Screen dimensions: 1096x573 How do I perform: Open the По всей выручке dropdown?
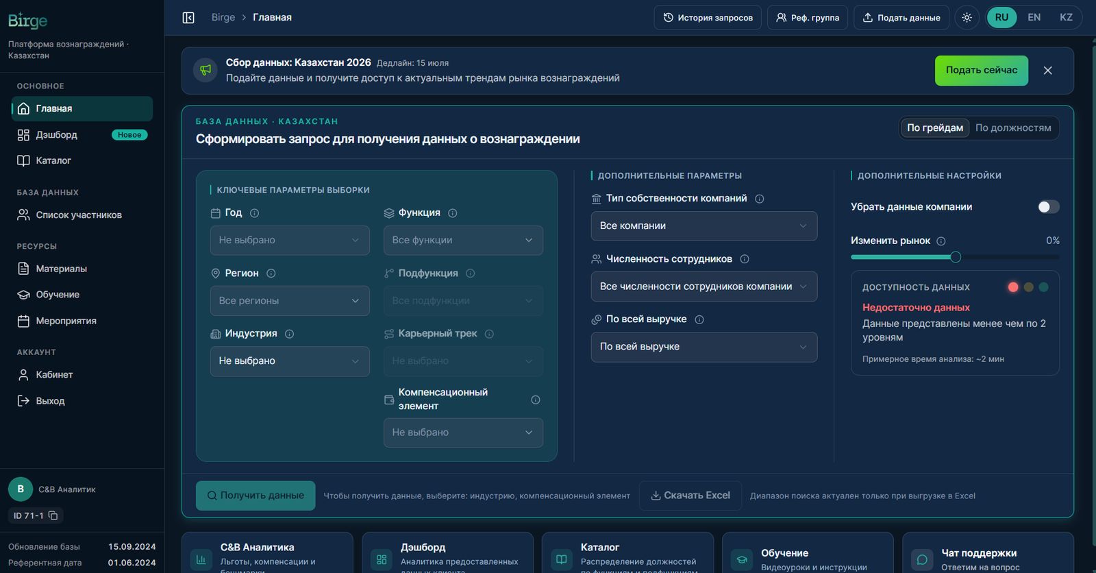[x=704, y=347]
